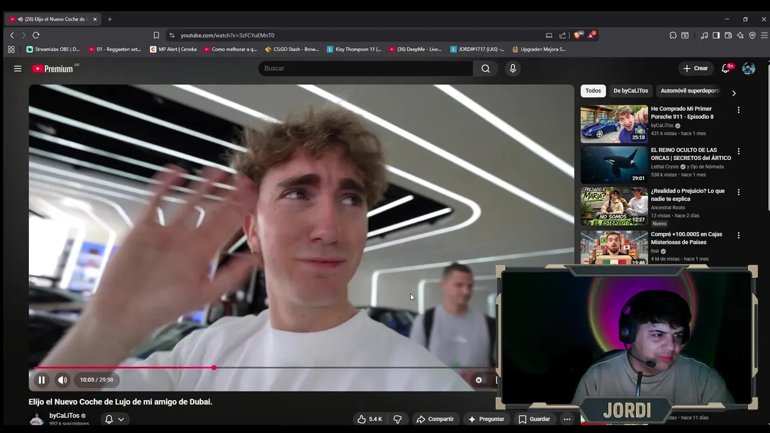Open the account avatar menu
This screenshot has height=433, width=770.
748,69
